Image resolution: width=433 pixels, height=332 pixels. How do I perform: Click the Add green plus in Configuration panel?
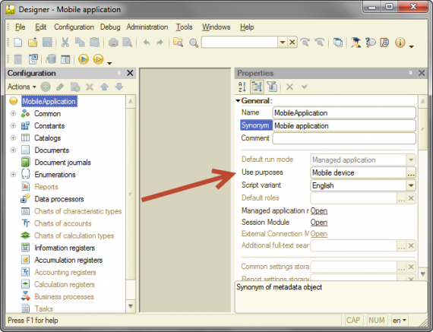(46, 87)
